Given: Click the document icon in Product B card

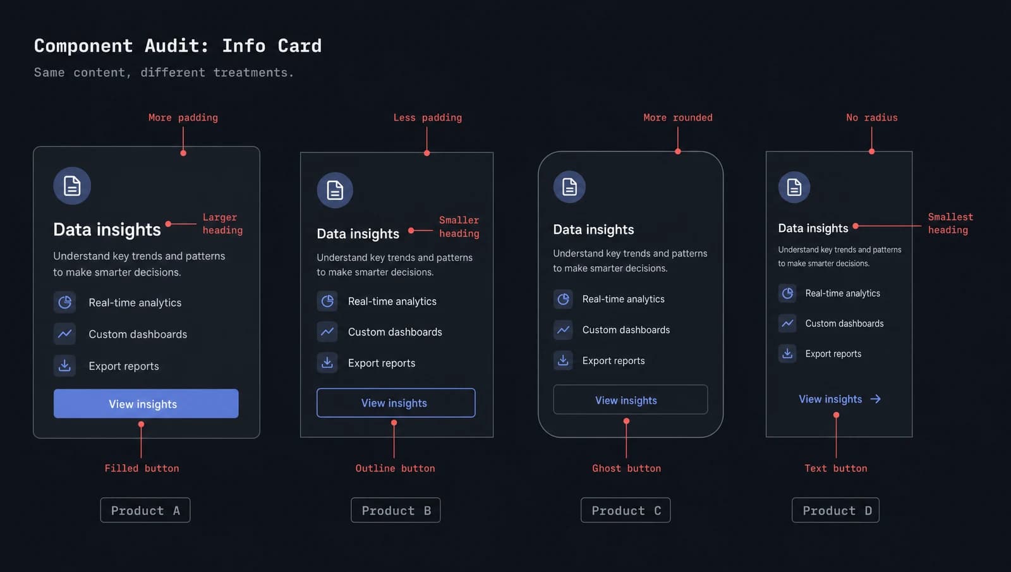Looking at the screenshot, I should click(335, 190).
